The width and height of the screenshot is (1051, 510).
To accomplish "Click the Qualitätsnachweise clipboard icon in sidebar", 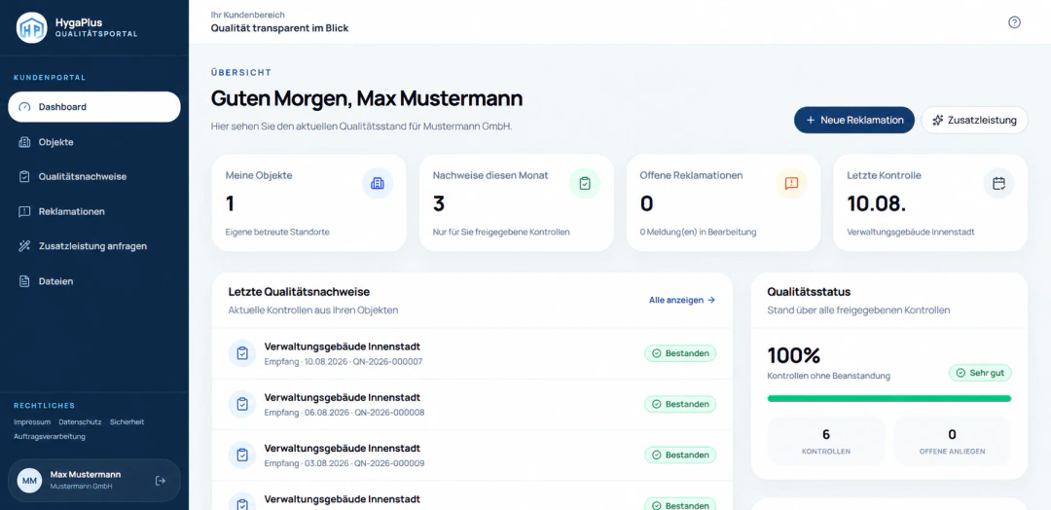I will (24, 176).
